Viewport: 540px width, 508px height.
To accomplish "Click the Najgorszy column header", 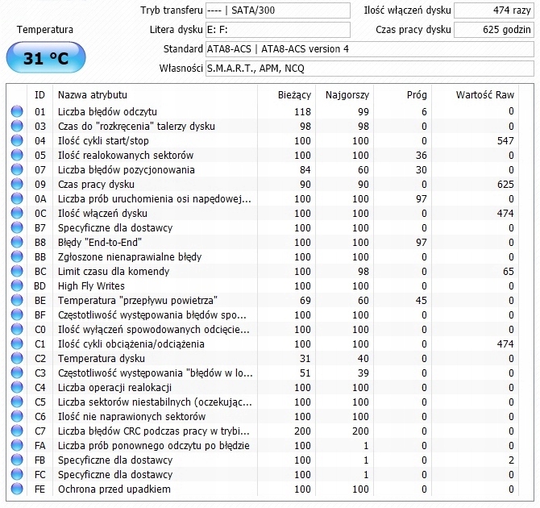I will 347,94.
